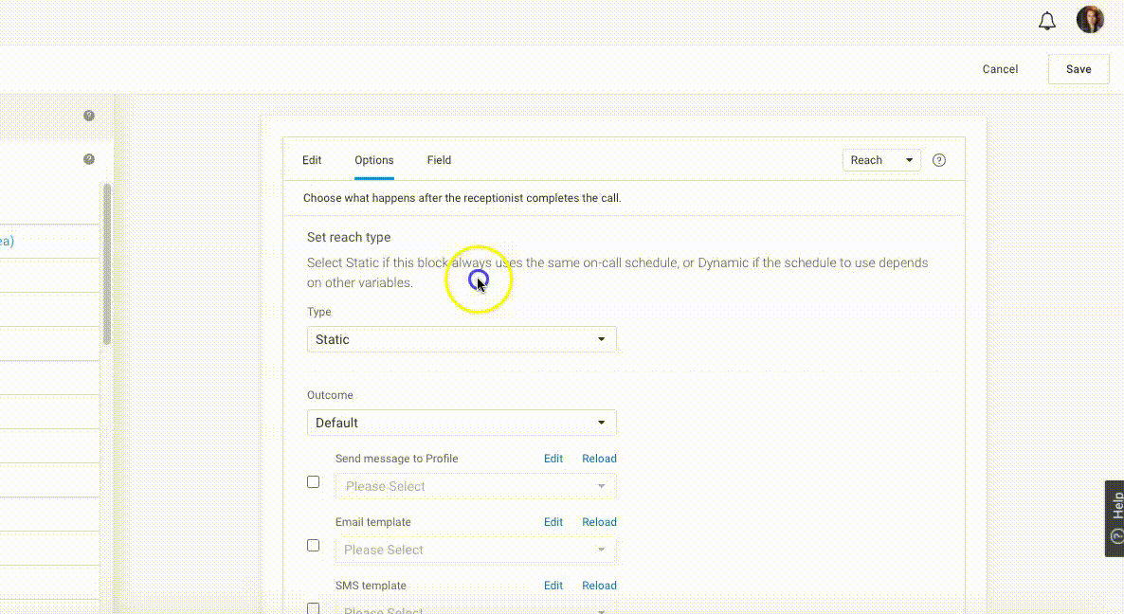Click the left panel vertical scrollbar

click(107, 265)
